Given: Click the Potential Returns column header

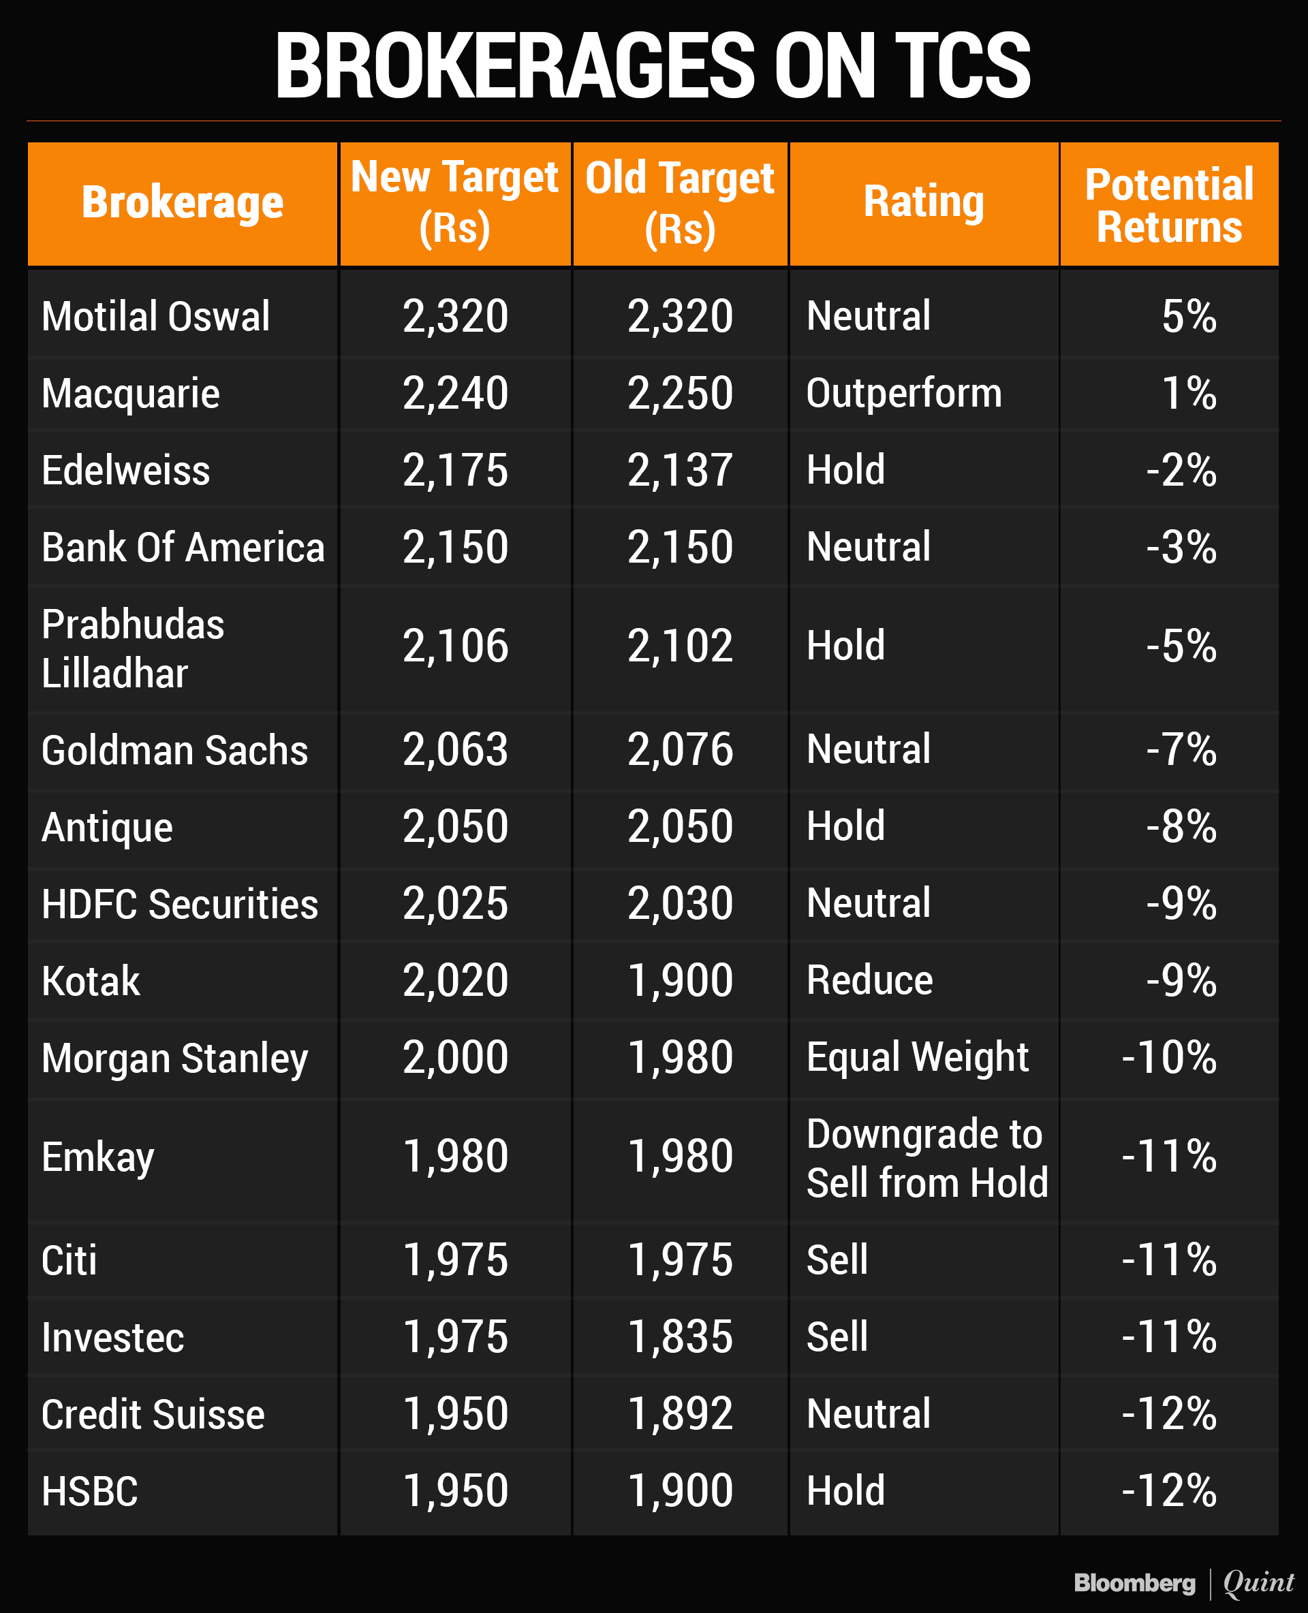Looking at the screenshot, I should click(1168, 206).
